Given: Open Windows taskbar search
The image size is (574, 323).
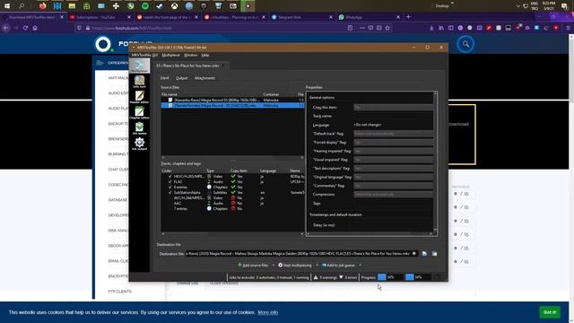Looking at the screenshot, I should (x=22, y=6).
